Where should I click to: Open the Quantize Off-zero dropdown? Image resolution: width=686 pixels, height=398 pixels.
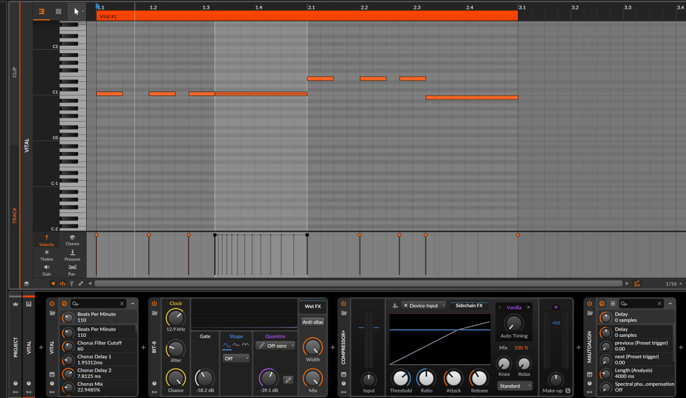pyautogui.click(x=275, y=346)
